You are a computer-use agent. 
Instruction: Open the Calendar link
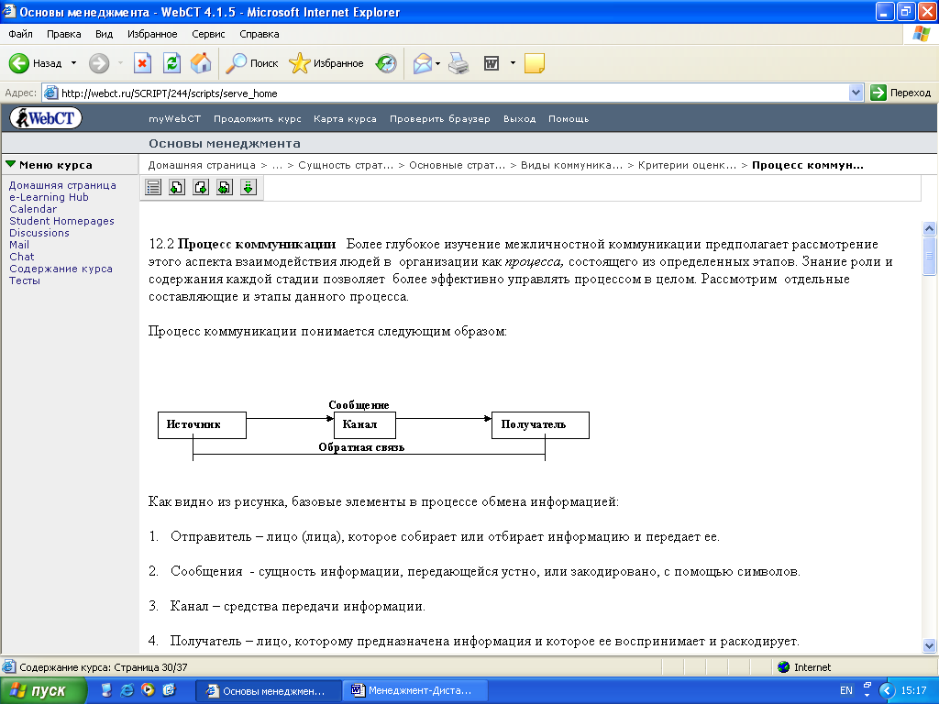pyautogui.click(x=33, y=209)
